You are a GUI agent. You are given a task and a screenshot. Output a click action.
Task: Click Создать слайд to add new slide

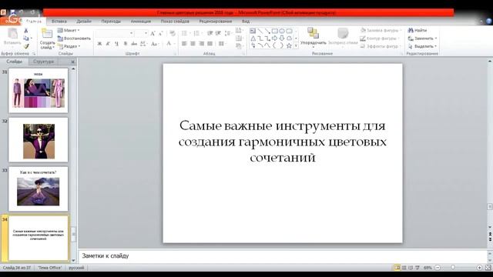click(x=47, y=39)
